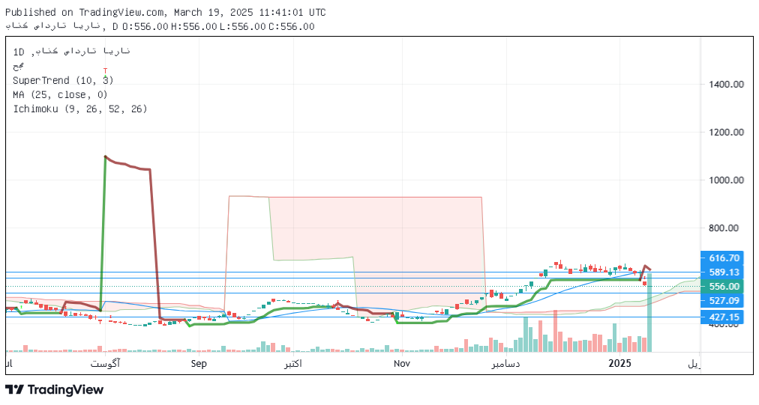Click the آگوست label on time axis
Viewport: 759px width, 405px height.
point(105,363)
